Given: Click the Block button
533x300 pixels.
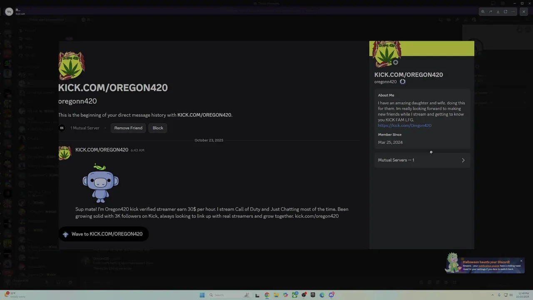Looking at the screenshot, I should 158,128.
